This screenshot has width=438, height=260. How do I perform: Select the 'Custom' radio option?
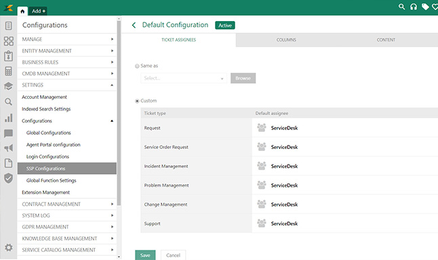tap(137, 101)
